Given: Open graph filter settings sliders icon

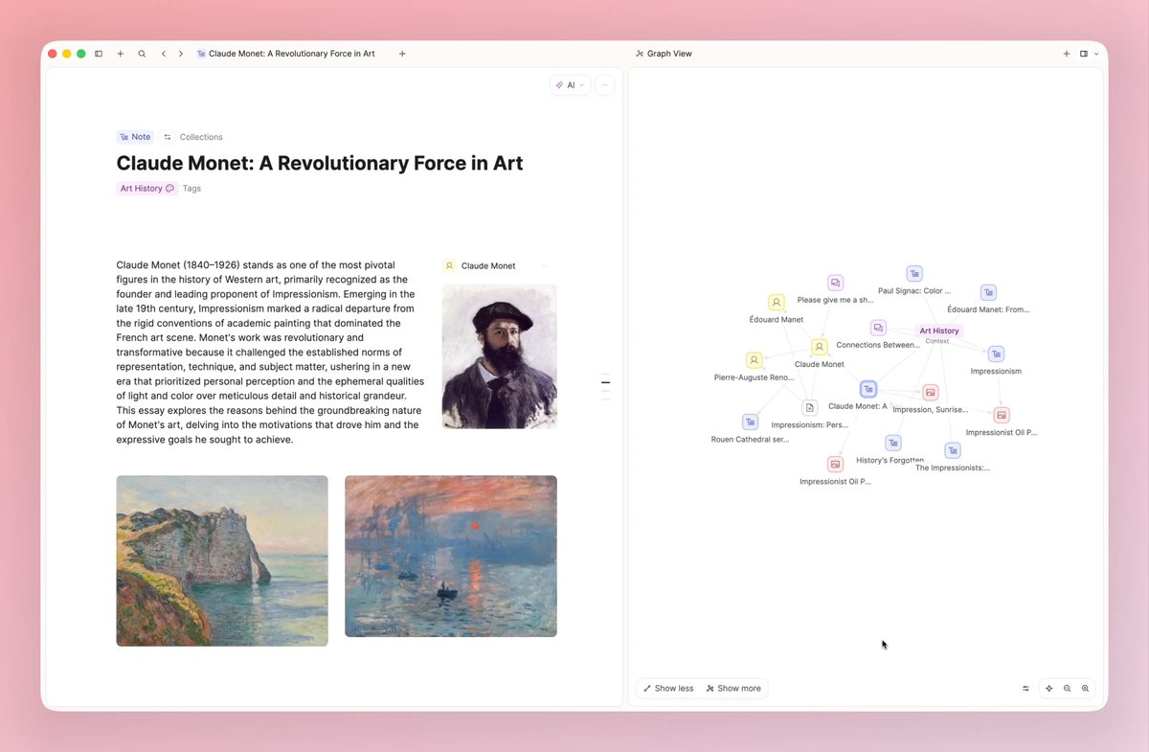Looking at the screenshot, I should click(1025, 688).
